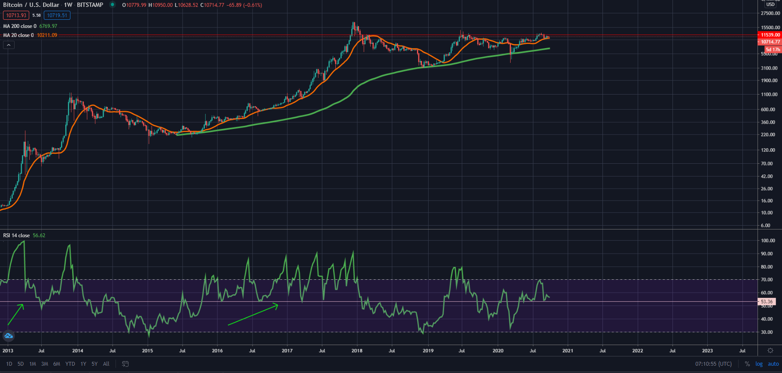The height and width of the screenshot is (373, 782).
Task: Select the 5Y date range
Action: point(94,364)
